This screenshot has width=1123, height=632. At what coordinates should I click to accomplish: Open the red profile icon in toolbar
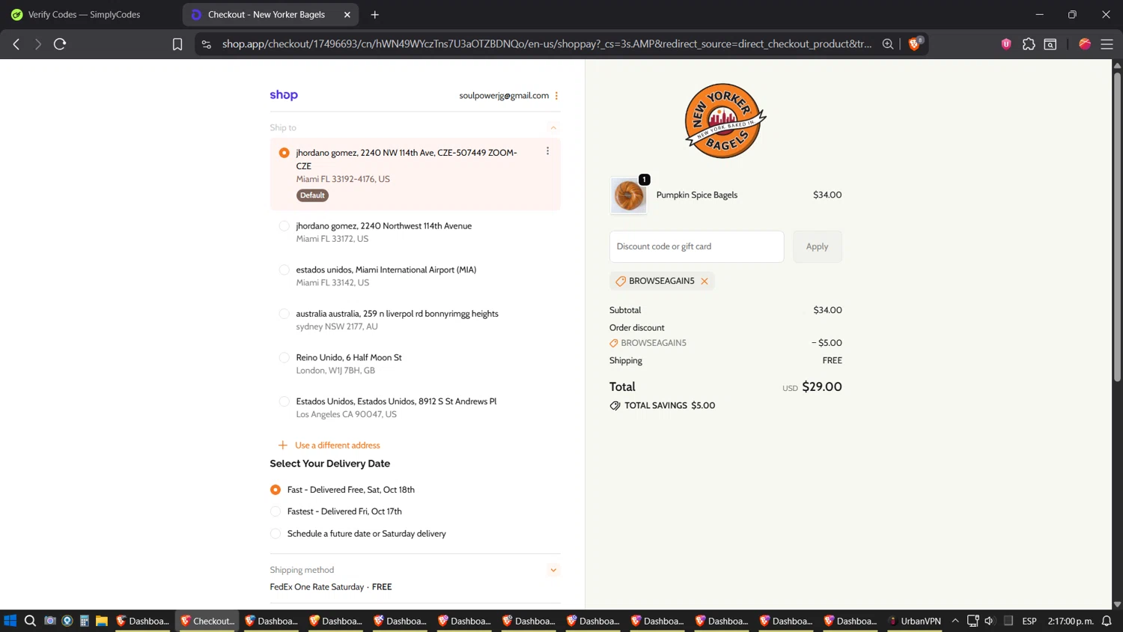tap(1085, 44)
